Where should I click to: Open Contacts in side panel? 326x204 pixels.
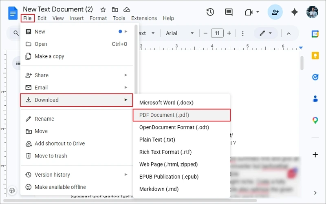pyautogui.click(x=315, y=99)
